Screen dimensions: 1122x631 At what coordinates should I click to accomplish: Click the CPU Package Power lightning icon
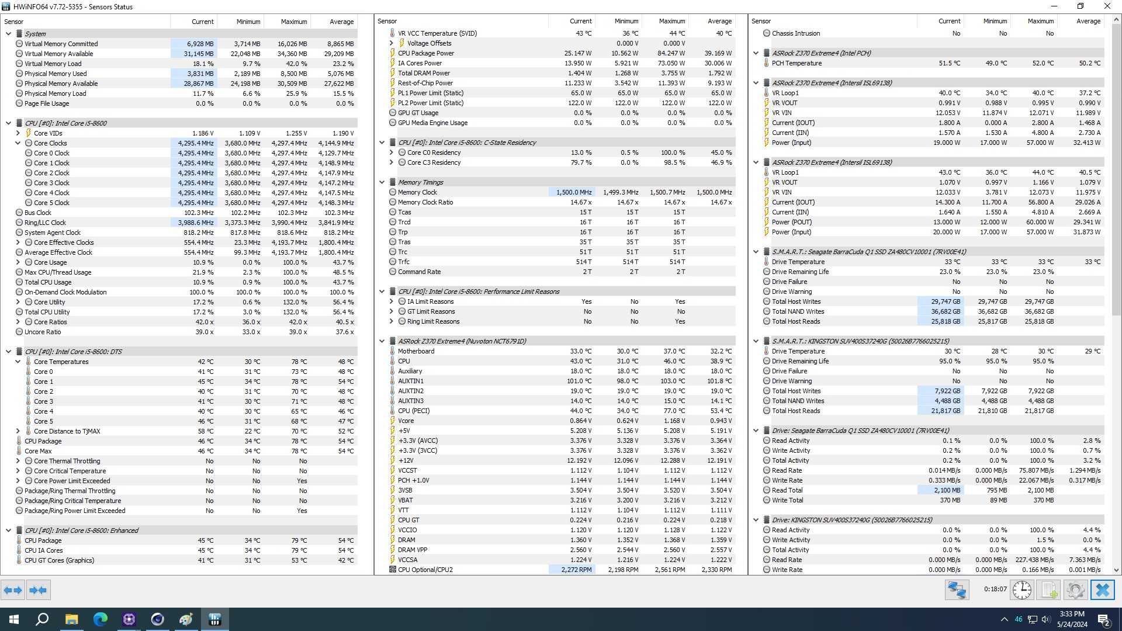(393, 53)
